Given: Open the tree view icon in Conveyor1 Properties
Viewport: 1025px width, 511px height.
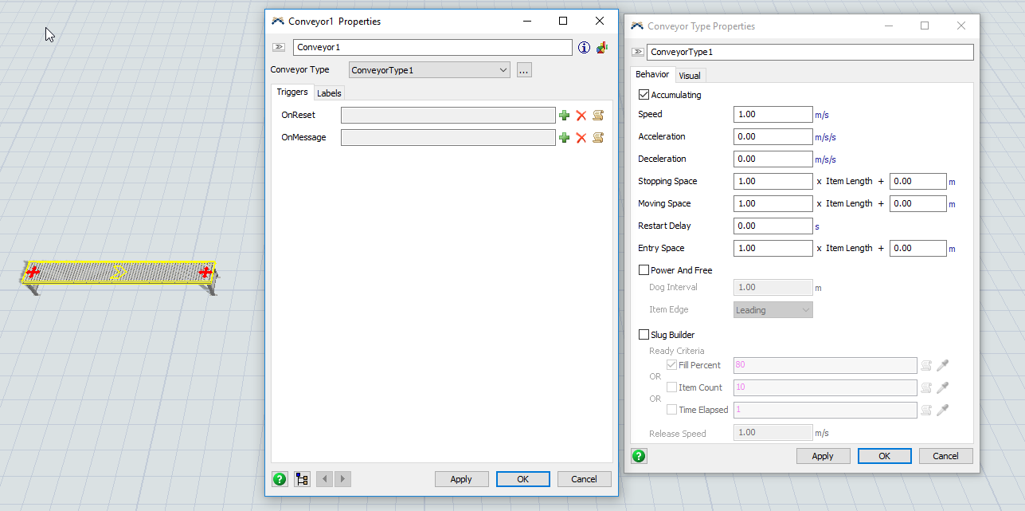Looking at the screenshot, I should [302, 479].
